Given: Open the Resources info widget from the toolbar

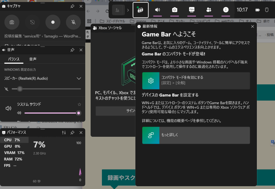Looking at the screenshot, I should point(226,10).
